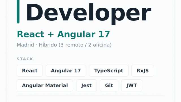The image size is (181, 102).
Task: Select the TypeScript tag
Action: [x=109, y=71]
